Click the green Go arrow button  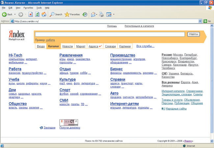205,21
